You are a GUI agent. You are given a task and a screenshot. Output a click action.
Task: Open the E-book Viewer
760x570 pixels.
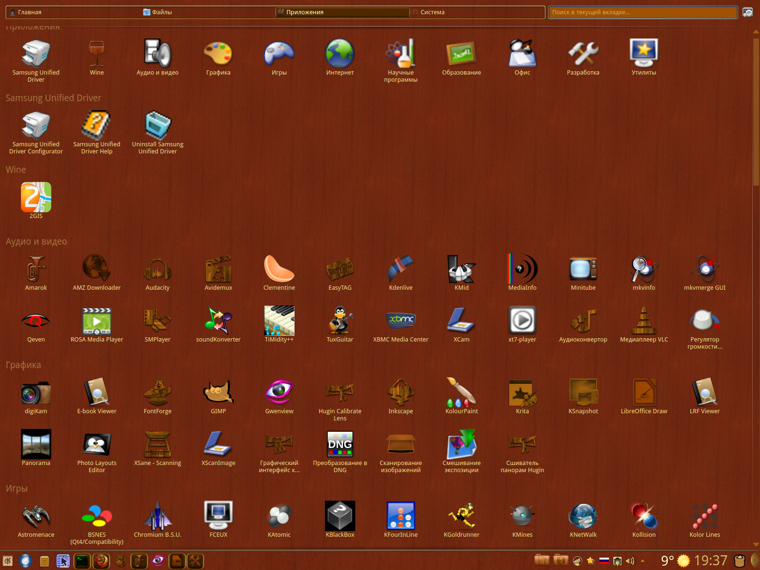click(97, 397)
